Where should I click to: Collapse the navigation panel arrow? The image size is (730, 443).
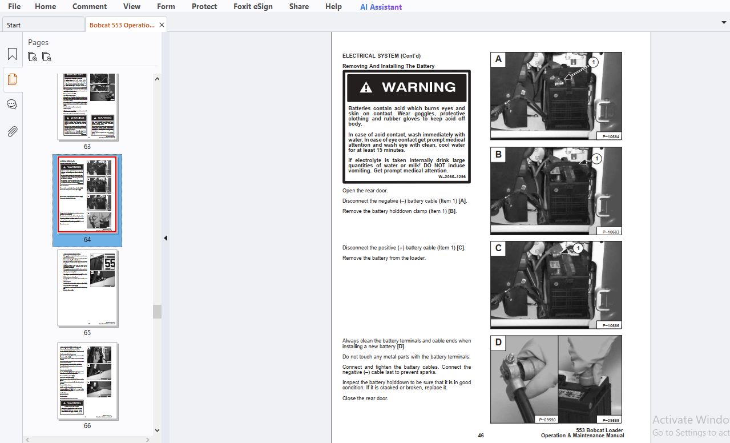tap(166, 238)
